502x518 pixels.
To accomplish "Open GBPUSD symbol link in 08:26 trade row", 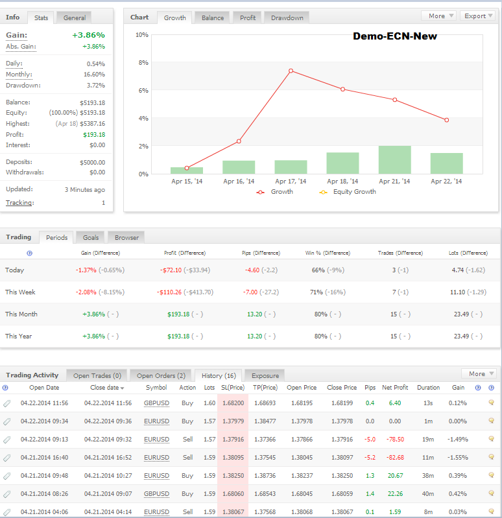I will pyautogui.click(x=157, y=494).
